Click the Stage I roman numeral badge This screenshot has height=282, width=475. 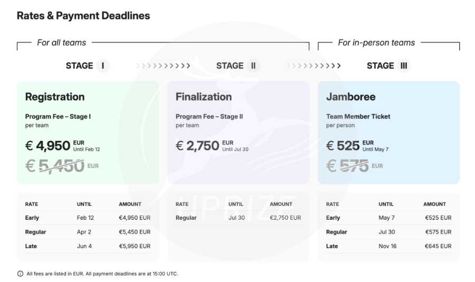[x=102, y=66]
